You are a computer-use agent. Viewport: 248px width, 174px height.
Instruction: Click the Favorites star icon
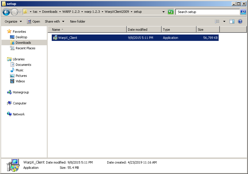(x=9, y=31)
